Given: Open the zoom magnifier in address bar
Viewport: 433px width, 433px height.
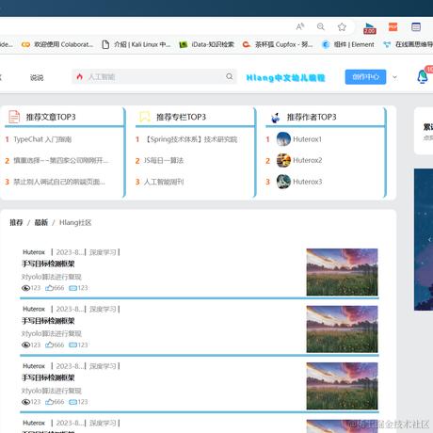Looking at the screenshot, I should click(321, 27).
